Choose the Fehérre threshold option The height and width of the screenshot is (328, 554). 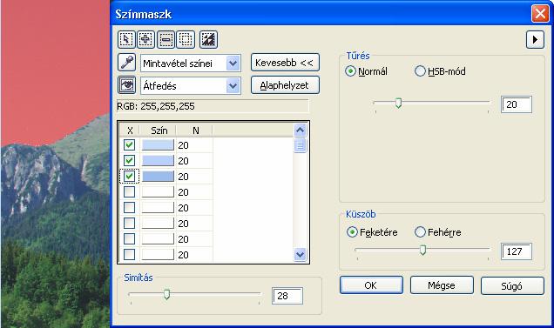(x=420, y=232)
